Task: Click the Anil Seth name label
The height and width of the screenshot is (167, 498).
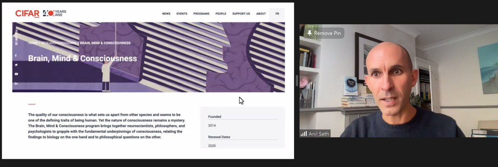Action: pyautogui.click(x=319, y=133)
